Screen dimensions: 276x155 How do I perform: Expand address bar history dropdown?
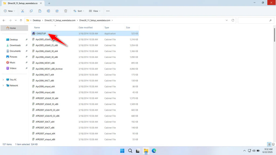tap(226, 20)
